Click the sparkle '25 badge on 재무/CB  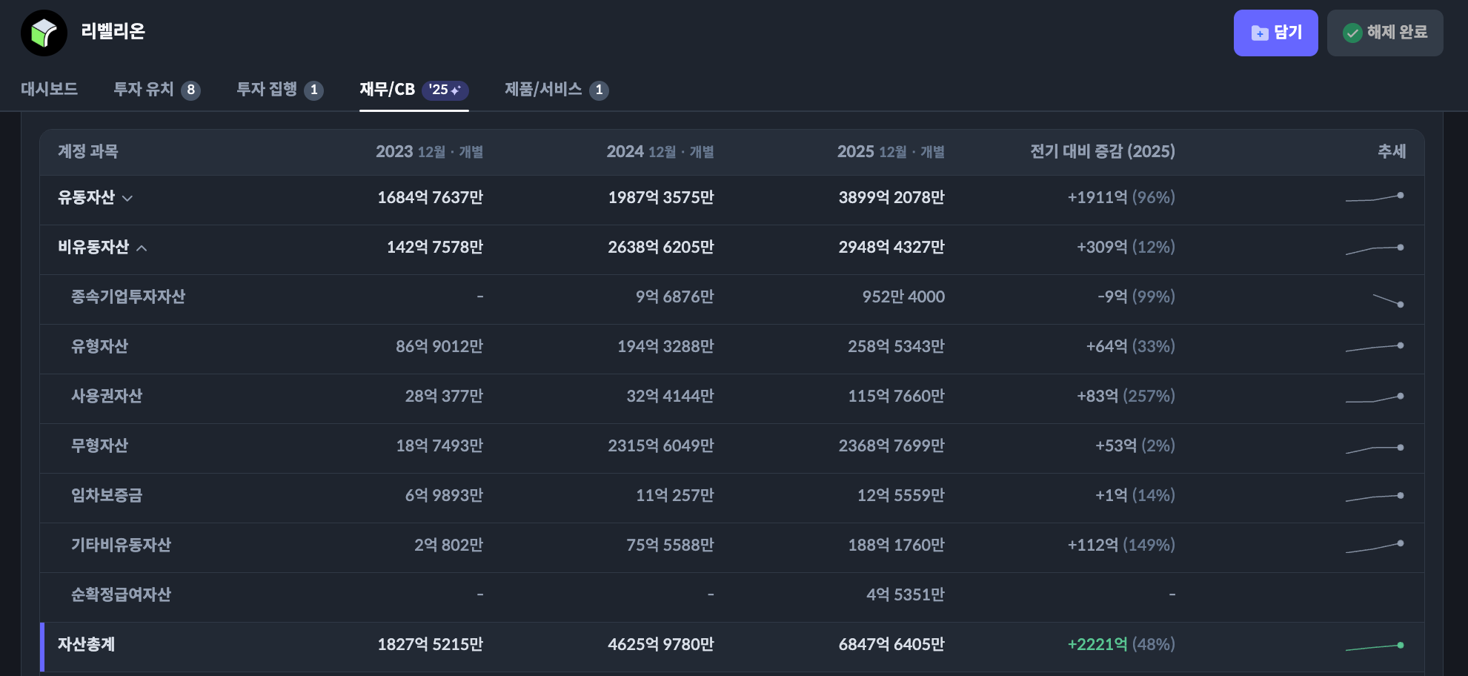pyautogui.click(x=445, y=90)
